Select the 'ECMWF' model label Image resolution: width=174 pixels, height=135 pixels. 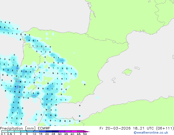coord(44,128)
